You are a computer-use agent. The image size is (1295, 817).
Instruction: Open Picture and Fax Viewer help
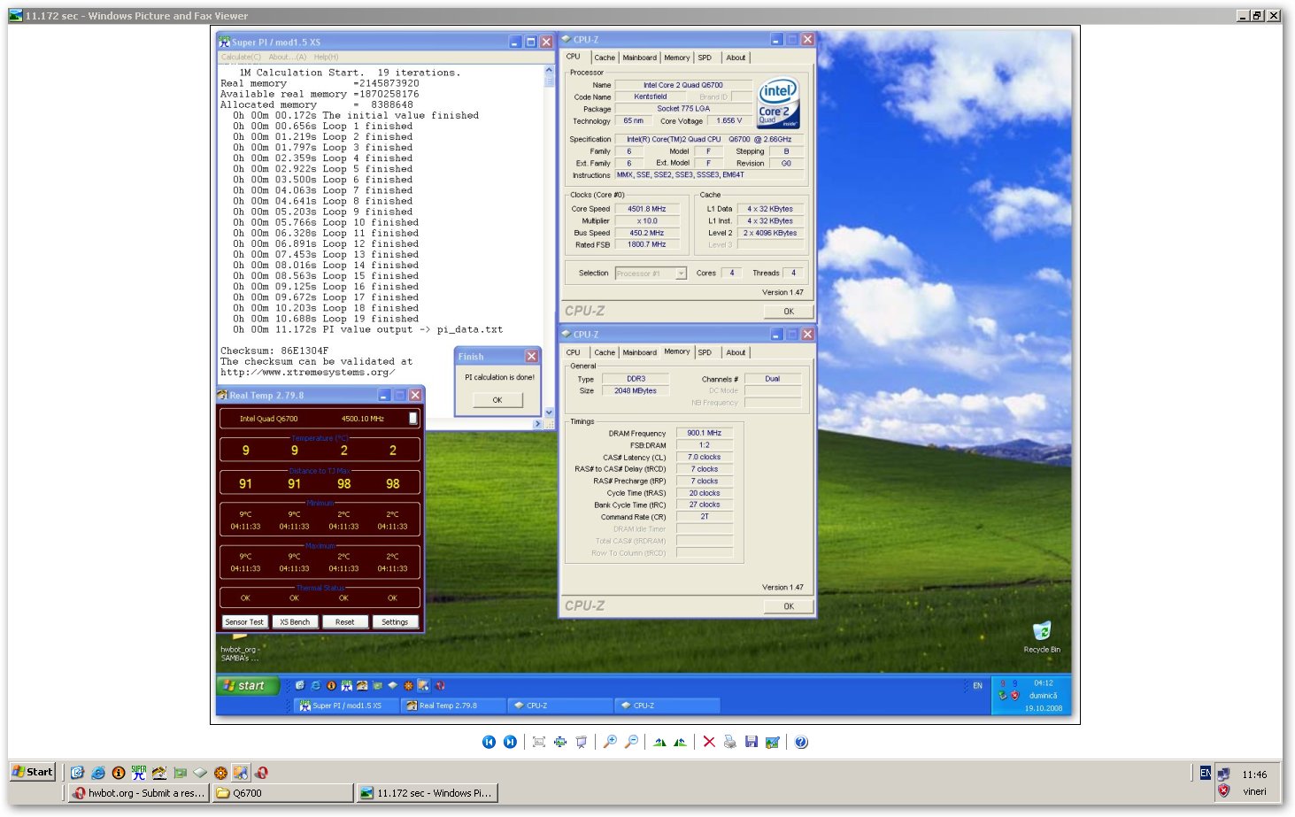801,742
